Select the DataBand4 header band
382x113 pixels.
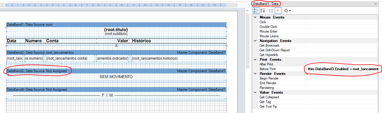pos(116,90)
